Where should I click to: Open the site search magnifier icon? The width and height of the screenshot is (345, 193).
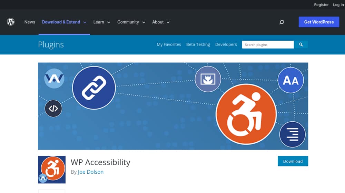[x=282, y=22]
